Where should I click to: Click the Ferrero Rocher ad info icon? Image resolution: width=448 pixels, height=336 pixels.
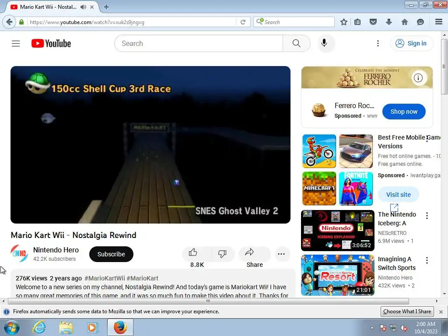pos(418,78)
